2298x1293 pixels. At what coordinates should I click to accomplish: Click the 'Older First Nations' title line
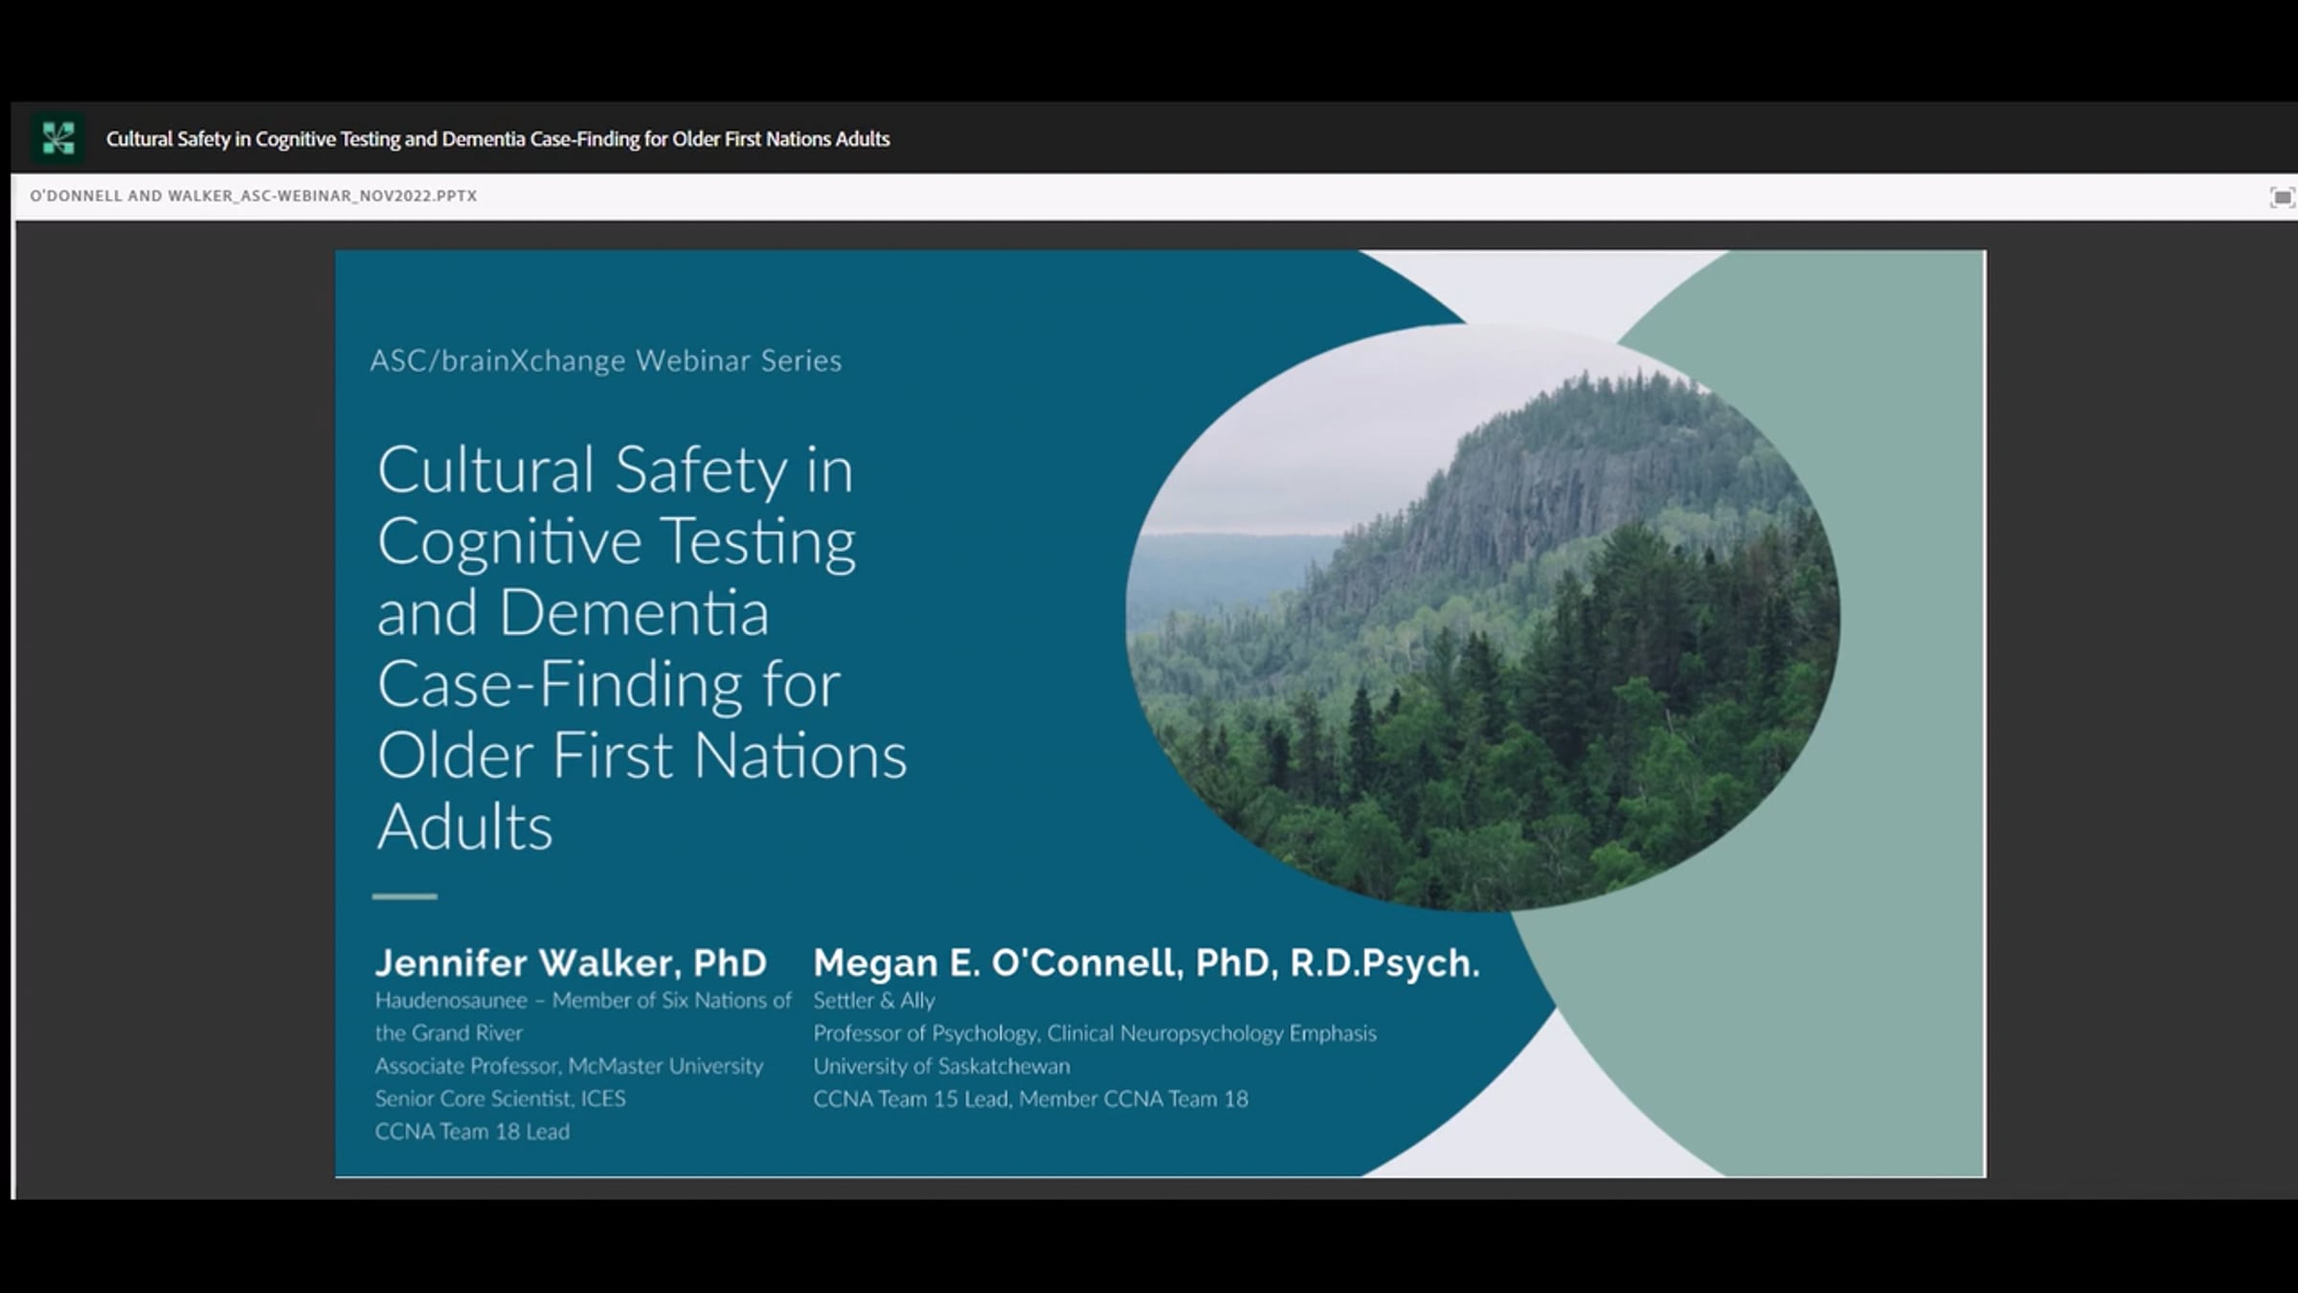click(x=642, y=756)
